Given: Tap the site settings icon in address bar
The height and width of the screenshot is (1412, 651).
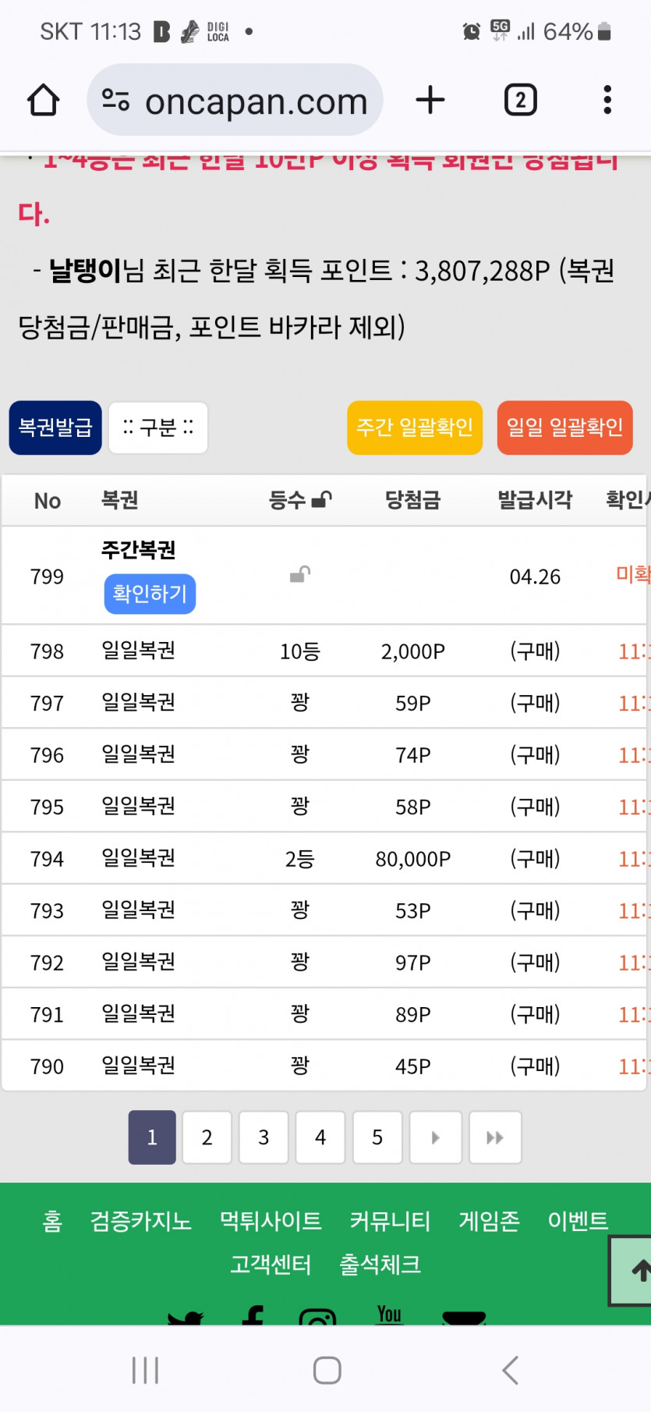Looking at the screenshot, I should point(116,101).
